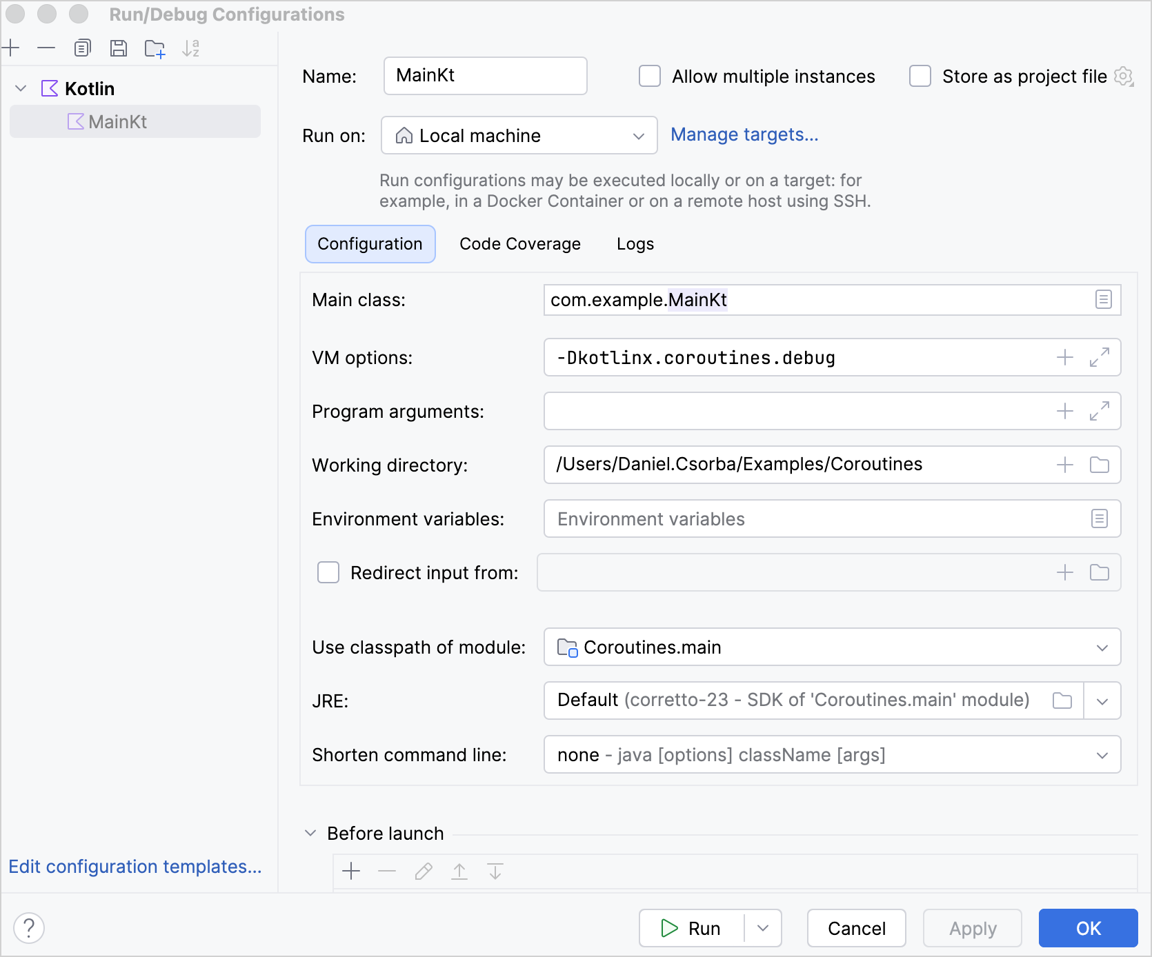This screenshot has height=957, width=1152.
Task: Open help with question mark button
Action: [x=29, y=928]
